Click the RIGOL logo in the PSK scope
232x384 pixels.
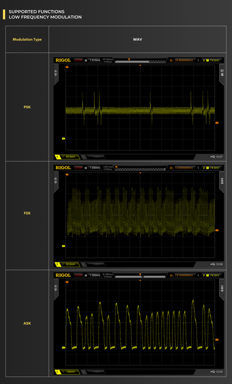63,60
